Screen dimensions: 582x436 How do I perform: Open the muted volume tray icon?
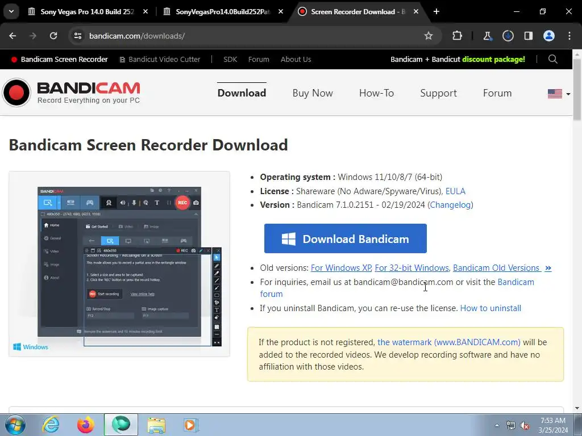tap(525, 425)
